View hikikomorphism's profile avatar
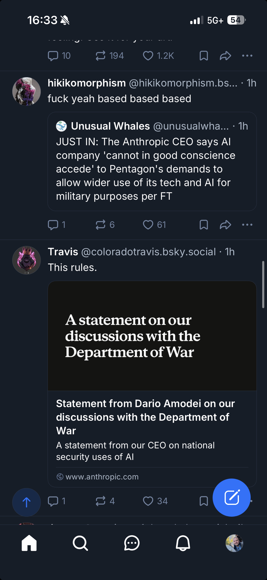The height and width of the screenshot is (580, 267). coord(26,91)
